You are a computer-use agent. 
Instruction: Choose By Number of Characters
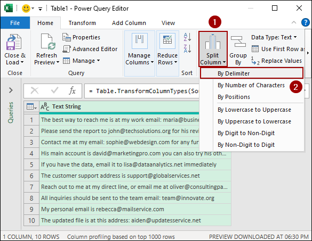pos(251,85)
